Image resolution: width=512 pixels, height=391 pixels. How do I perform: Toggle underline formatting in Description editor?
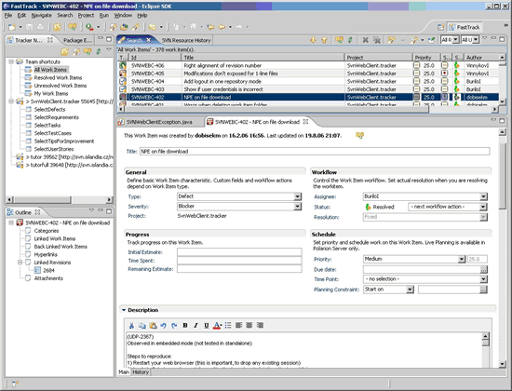click(207, 325)
